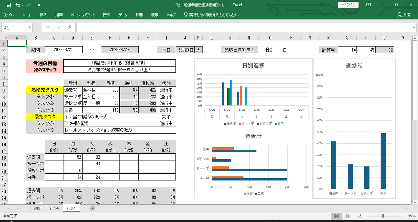Screen dimensions: 418x222
Task: Open the ホーム ribbon tab
Action: (27, 15)
